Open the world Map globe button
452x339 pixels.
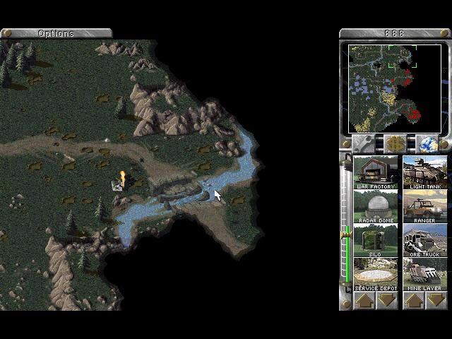(x=427, y=143)
